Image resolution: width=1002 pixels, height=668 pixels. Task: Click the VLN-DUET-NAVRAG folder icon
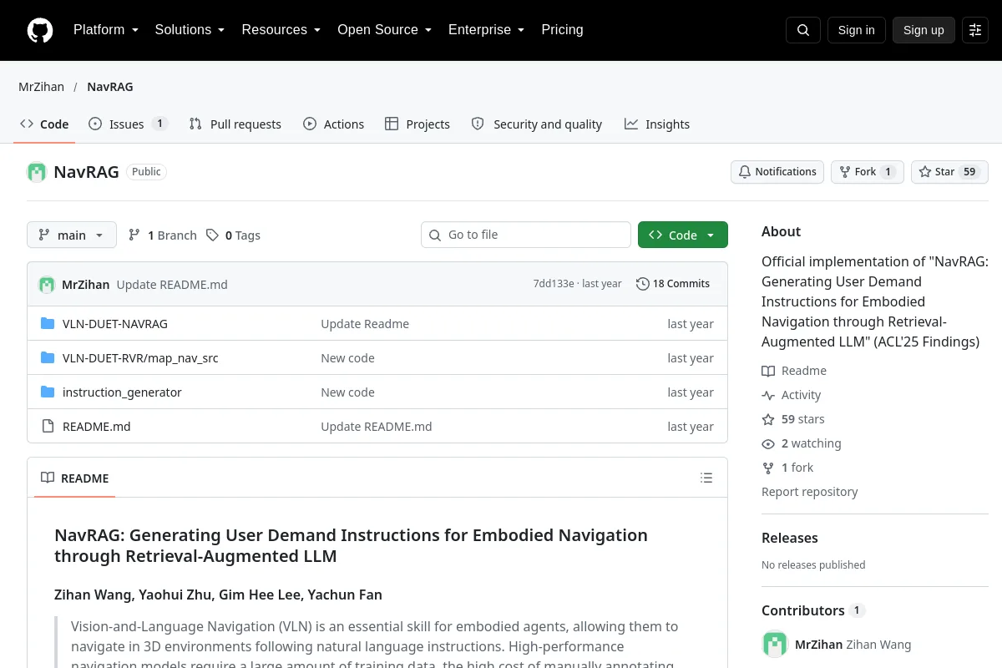(48, 324)
